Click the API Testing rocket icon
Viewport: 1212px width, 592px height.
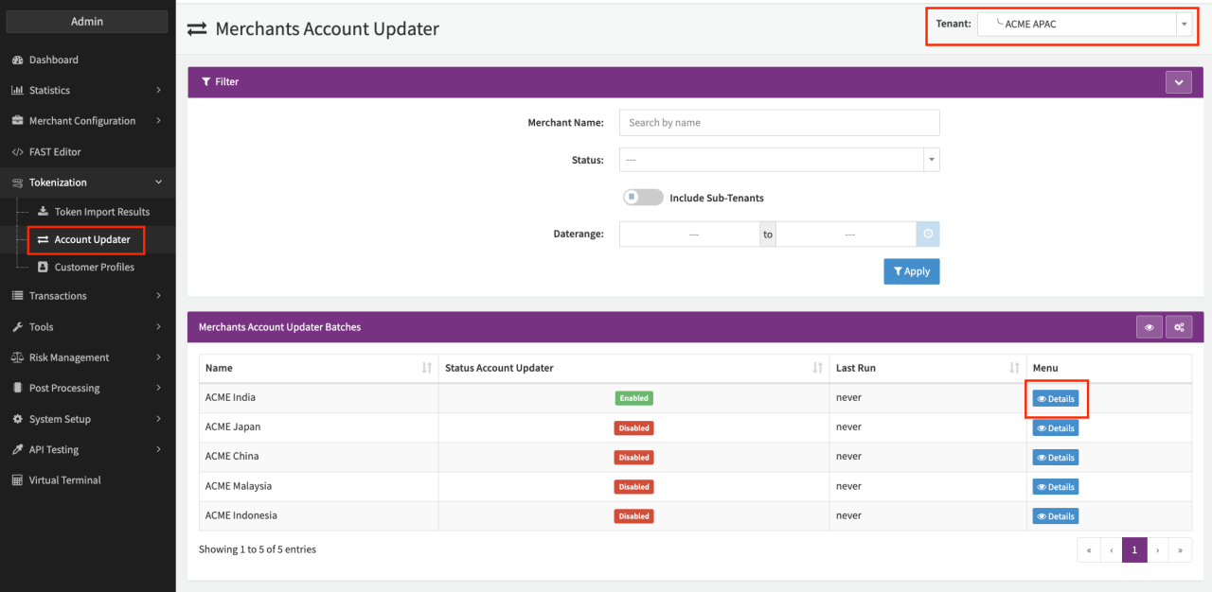tap(17, 450)
